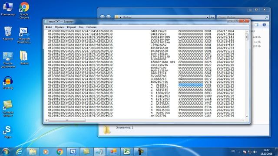The height and width of the screenshot is (156, 278).
Task: Show hidden tray icons arrow
Action: pyautogui.click(x=239, y=152)
